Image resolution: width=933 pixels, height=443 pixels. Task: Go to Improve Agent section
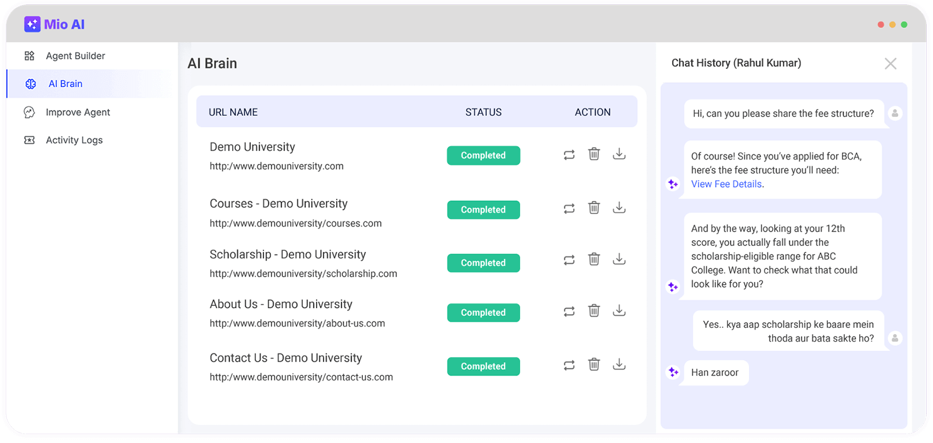point(78,112)
